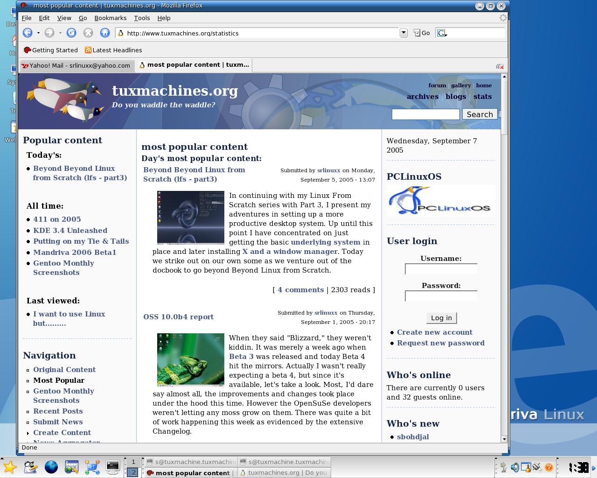The image size is (597, 478).
Task: Open the Go menu
Action: click(x=83, y=18)
